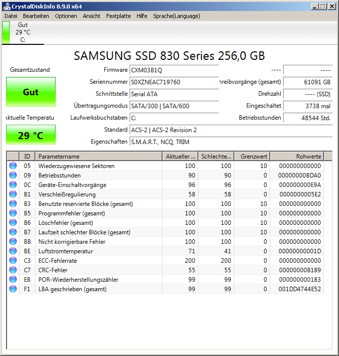The image size is (339, 356).
Task: Click the status orb for Verschleißregulierung
Action: point(13,194)
